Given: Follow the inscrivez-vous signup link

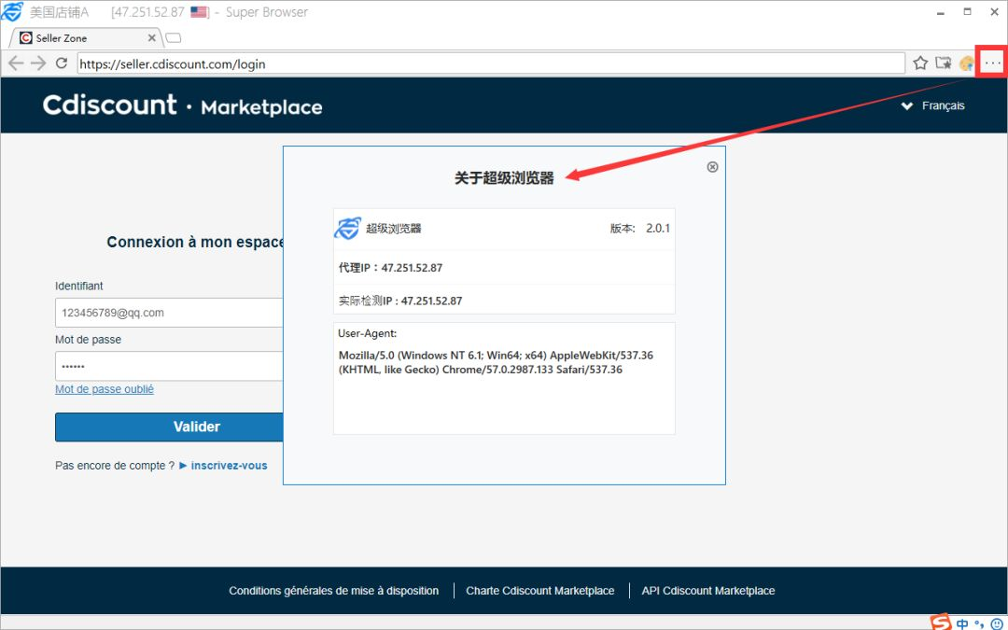Looking at the screenshot, I should tap(229, 466).
